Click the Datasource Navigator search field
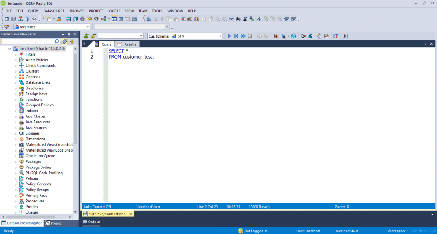Screen dimensions: 437x234 30,42
